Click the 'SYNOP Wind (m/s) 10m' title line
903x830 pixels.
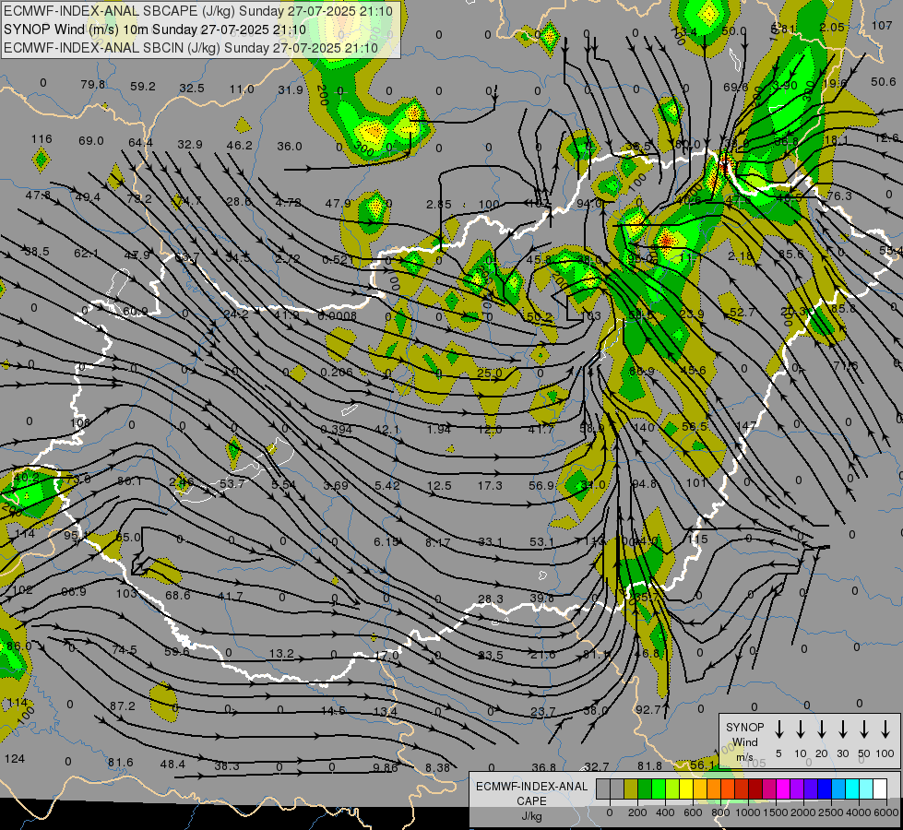click(154, 30)
